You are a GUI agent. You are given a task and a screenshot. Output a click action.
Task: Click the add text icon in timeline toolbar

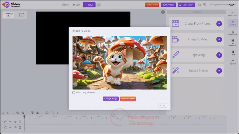click(x=32, y=113)
